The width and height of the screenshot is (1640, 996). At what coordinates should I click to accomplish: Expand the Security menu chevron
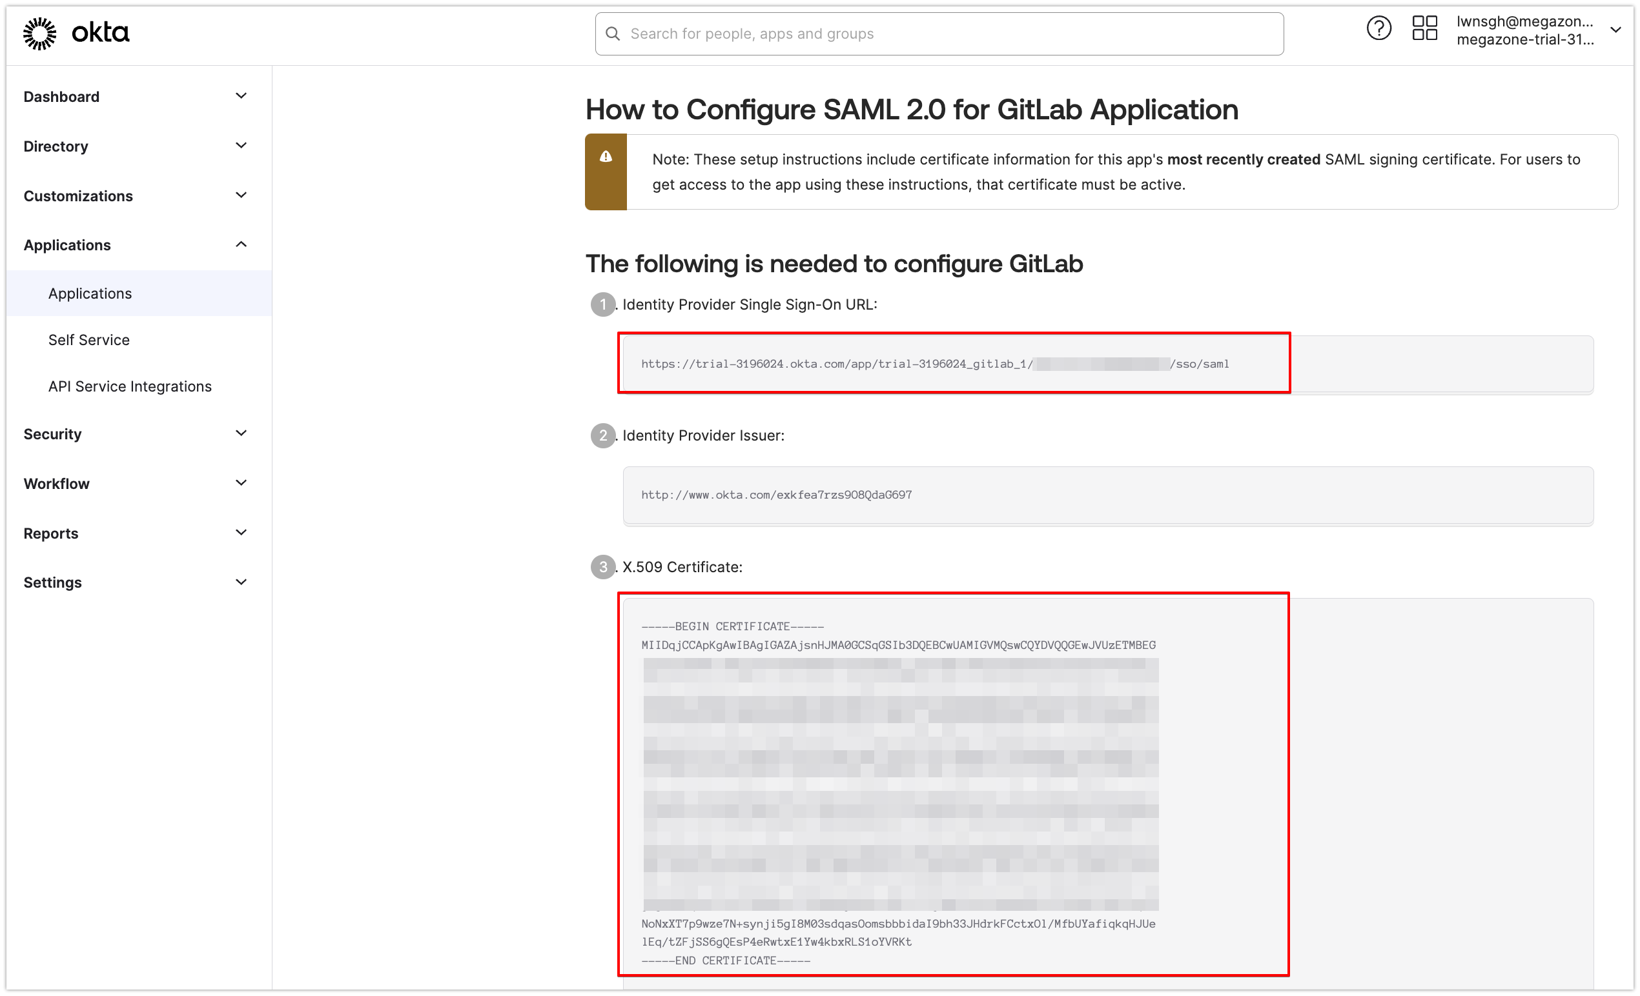pyautogui.click(x=241, y=433)
